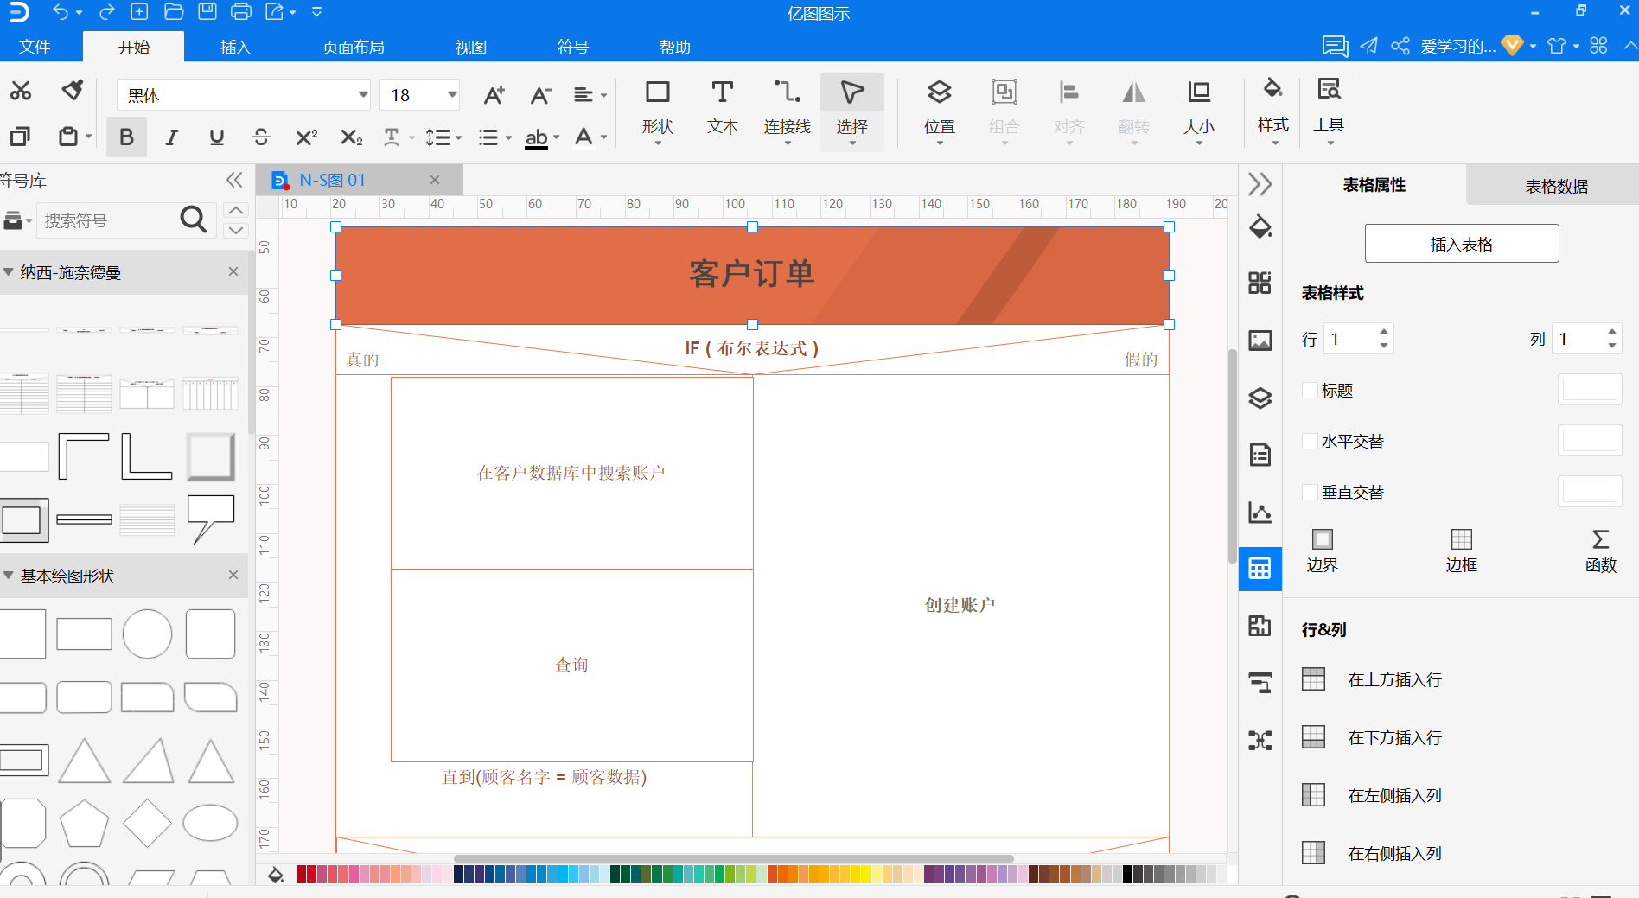
Task: Enable the 标题 checkbox
Action: pos(1310,391)
